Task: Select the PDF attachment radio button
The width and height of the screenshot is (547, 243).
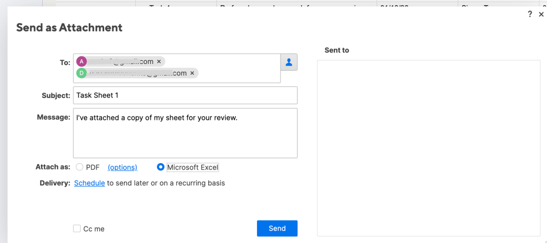Action: point(80,167)
